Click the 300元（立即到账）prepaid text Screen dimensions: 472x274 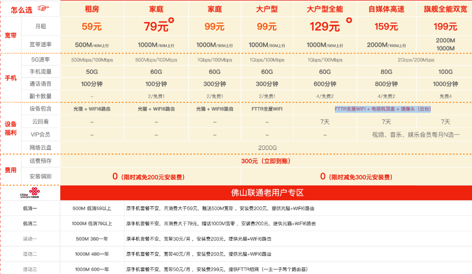click(x=265, y=161)
